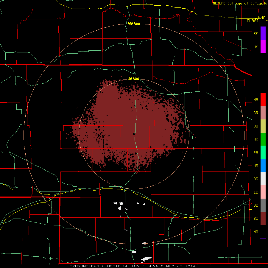Click the purple RF color swatch
The height and width of the screenshot is (268, 268).
click(263, 33)
